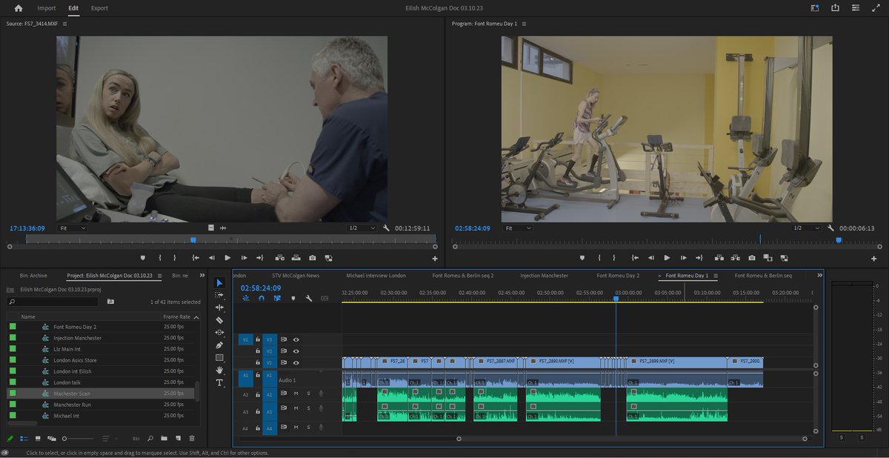The width and height of the screenshot is (889, 458).
Task: Pick the Razor tool
Action: click(219, 320)
